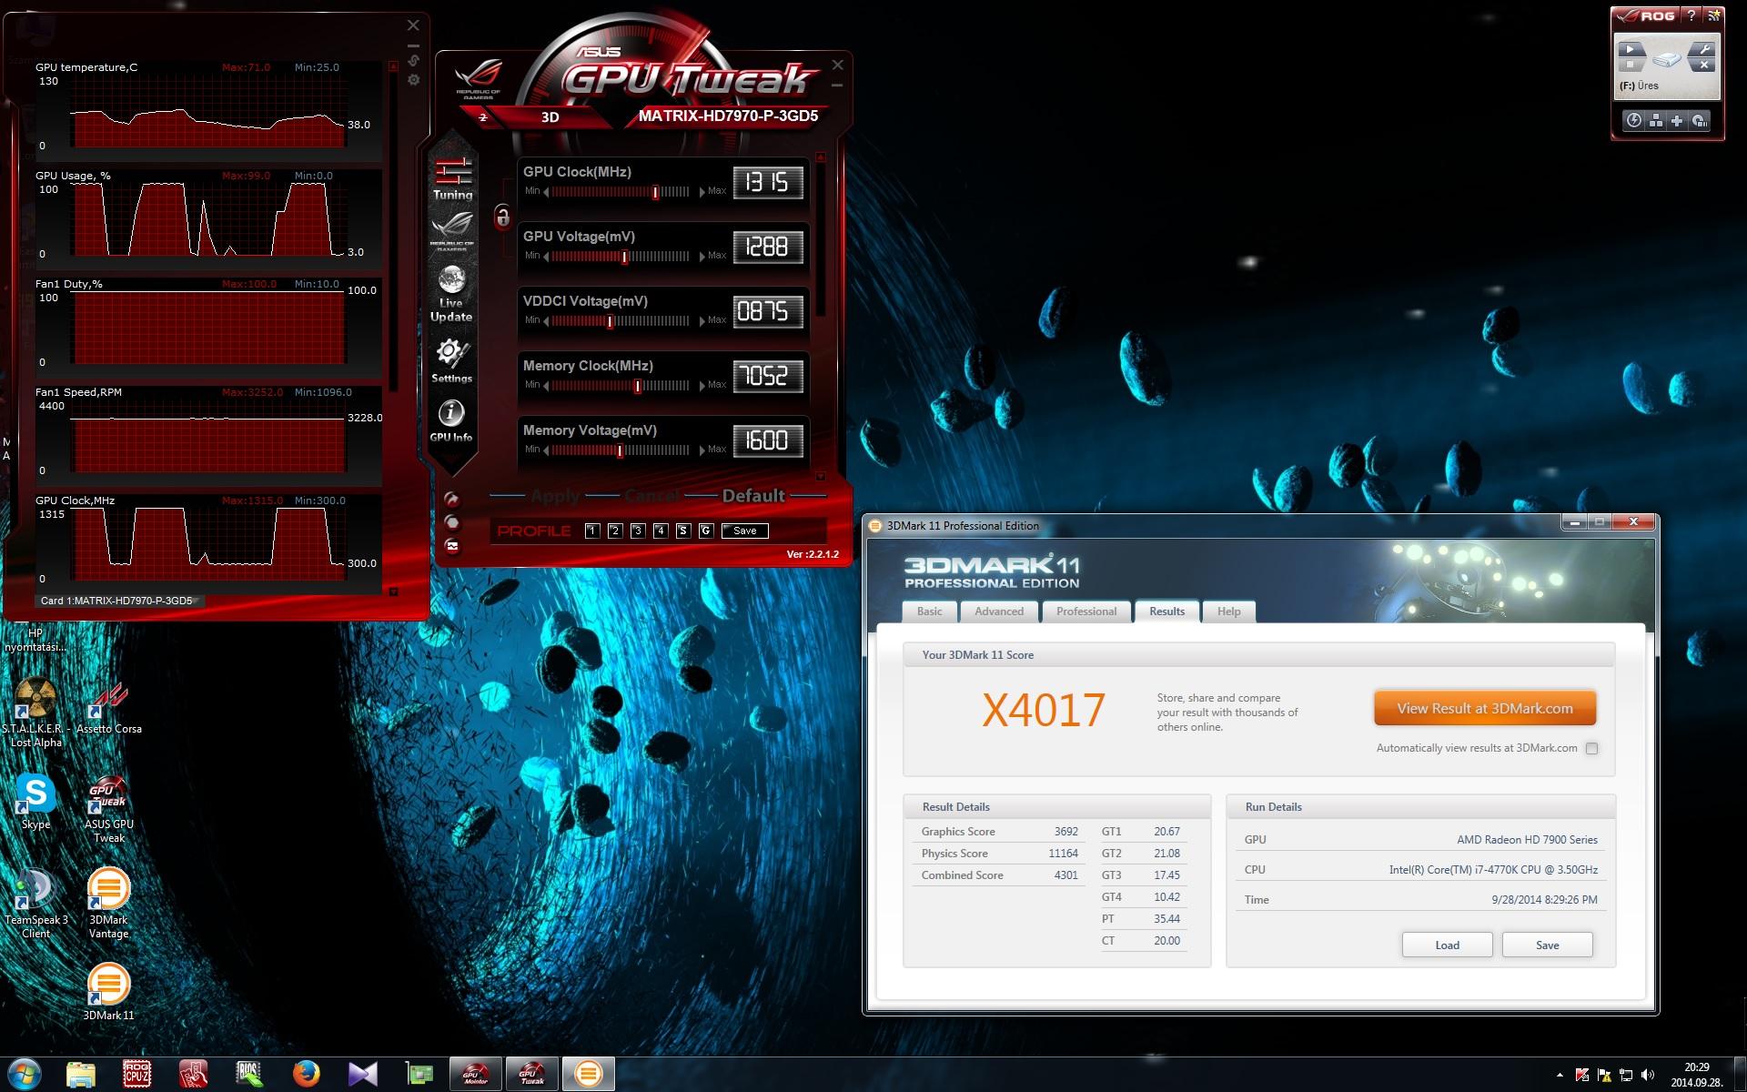Open the Skype desktop shortcut
1747x1092 pixels.
click(36, 802)
